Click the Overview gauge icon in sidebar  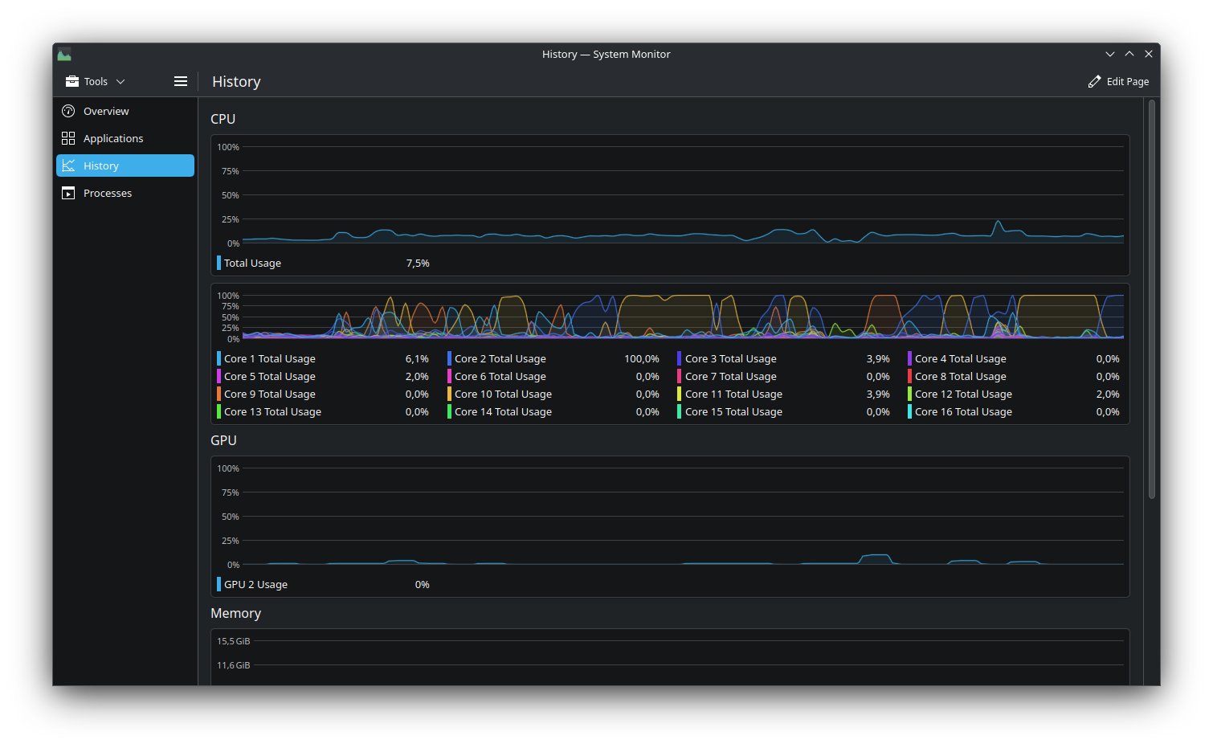click(x=68, y=111)
